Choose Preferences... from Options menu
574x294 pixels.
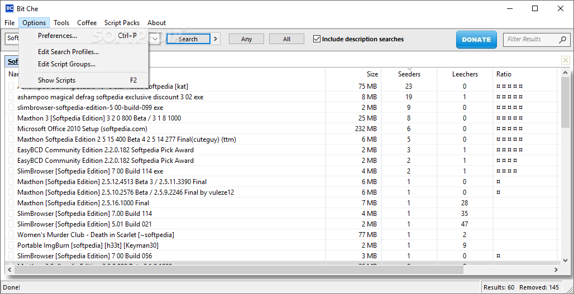tap(83, 36)
